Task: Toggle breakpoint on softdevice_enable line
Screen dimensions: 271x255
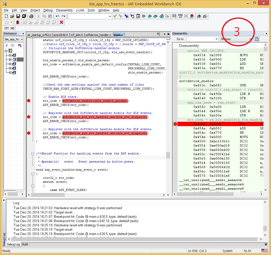Action: click(29, 101)
